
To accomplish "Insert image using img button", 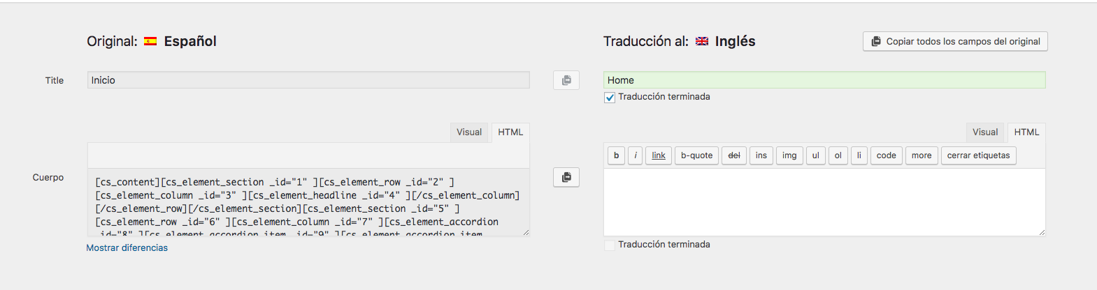I will coord(789,155).
